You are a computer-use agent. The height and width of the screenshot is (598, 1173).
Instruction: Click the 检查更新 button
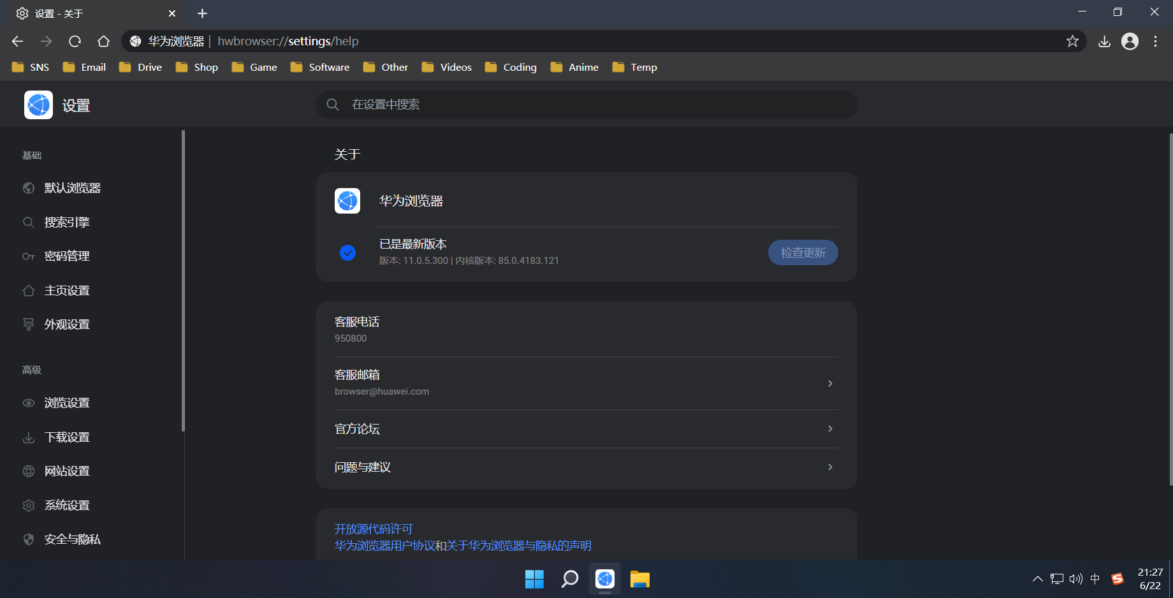click(x=803, y=252)
